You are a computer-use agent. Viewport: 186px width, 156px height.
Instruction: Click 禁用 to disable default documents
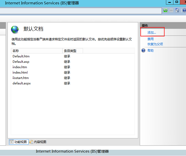tap(151, 39)
